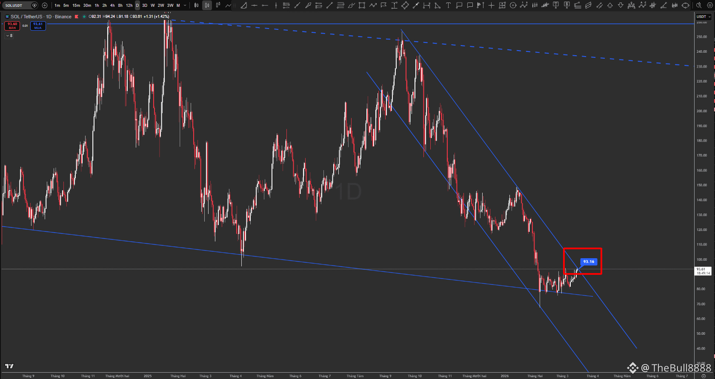Select the horizontal line drawing tool
This screenshot has width=715, height=379.
[254, 6]
